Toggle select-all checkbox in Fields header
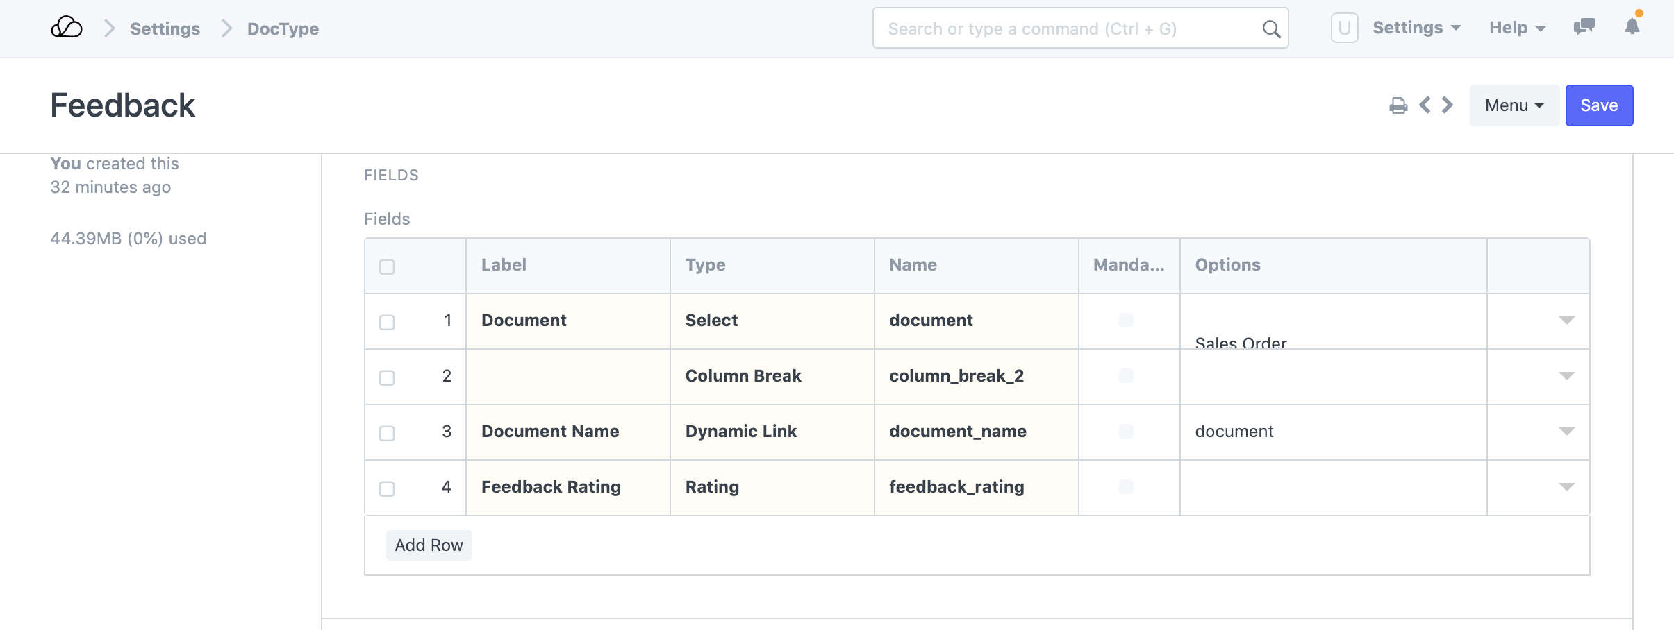This screenshot has height=630, width=1674. coord(387,266)
